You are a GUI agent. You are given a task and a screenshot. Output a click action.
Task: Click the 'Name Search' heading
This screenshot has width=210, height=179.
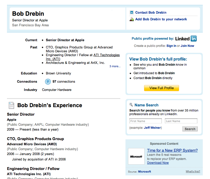(x=147, y=105)
